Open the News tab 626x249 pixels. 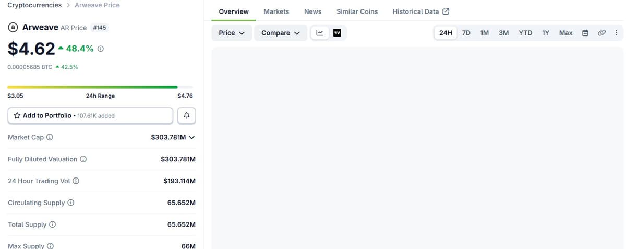click(x=313, y=11)
